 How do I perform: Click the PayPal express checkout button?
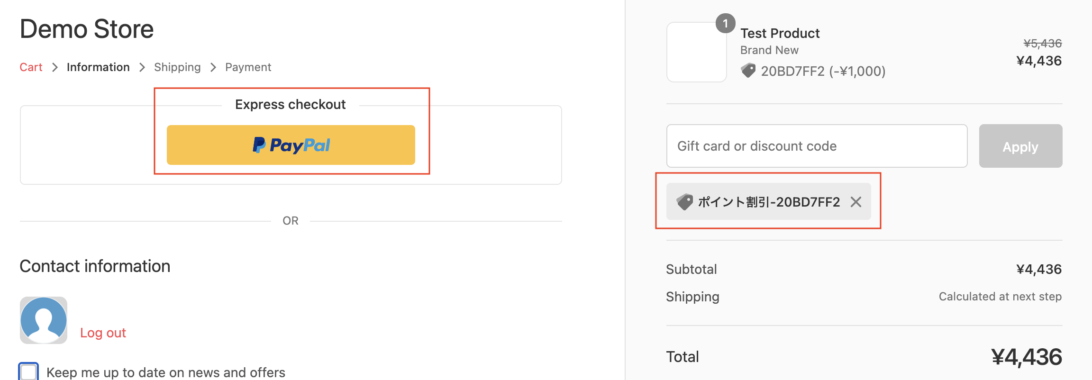291,145
